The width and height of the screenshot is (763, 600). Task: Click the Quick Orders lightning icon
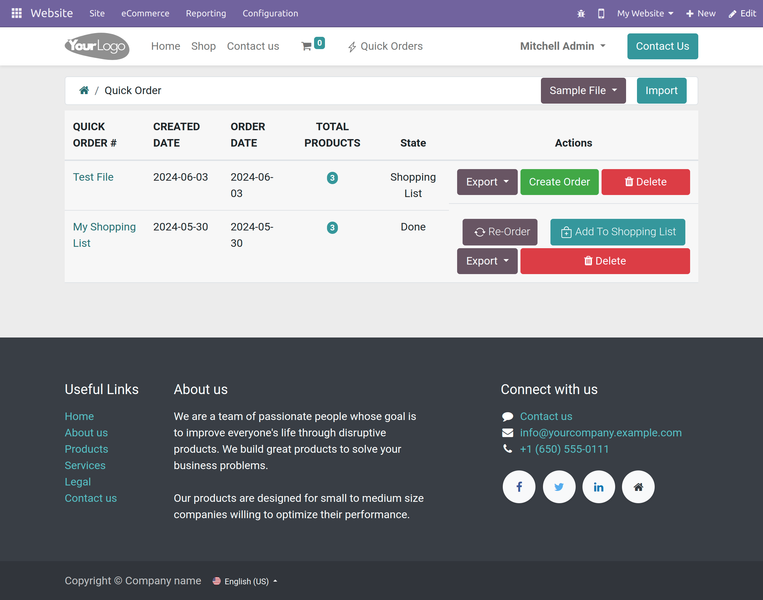352,46
